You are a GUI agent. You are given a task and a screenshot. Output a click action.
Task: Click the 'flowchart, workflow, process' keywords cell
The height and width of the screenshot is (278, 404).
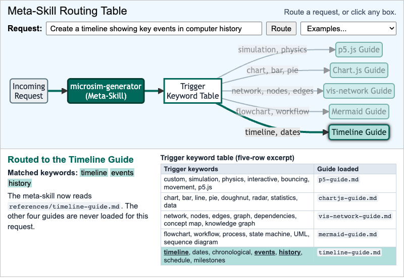pyautogui.click(x=237, y=238)
